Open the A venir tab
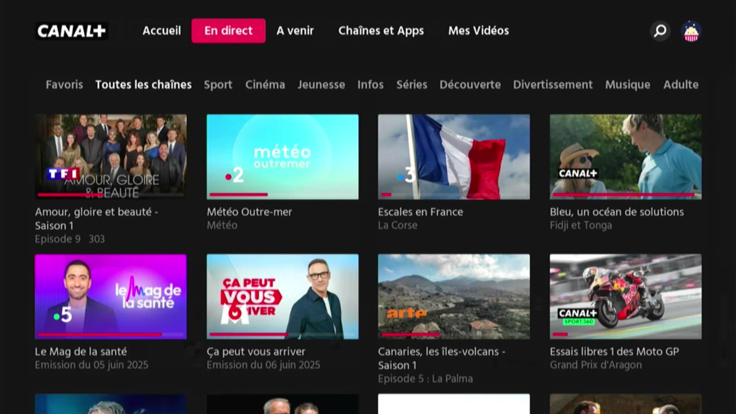 (x=295, y=31)
